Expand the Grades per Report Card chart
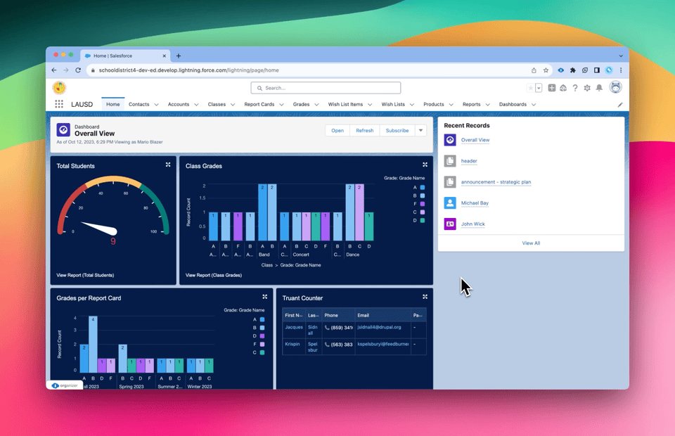 pyautogui.click(x=265, y=297)
